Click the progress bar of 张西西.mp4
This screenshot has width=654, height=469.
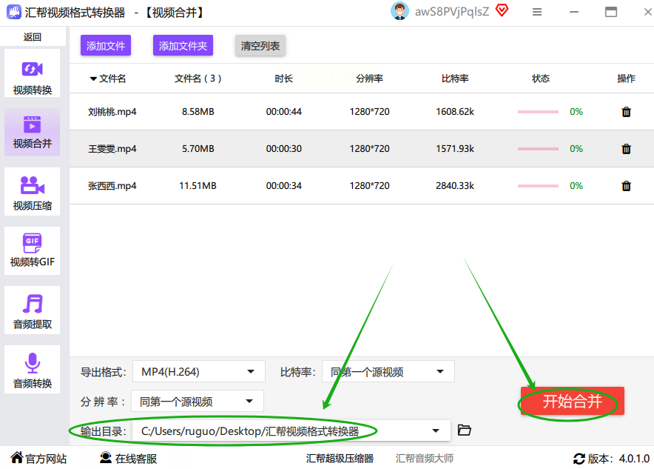(538, 186)
